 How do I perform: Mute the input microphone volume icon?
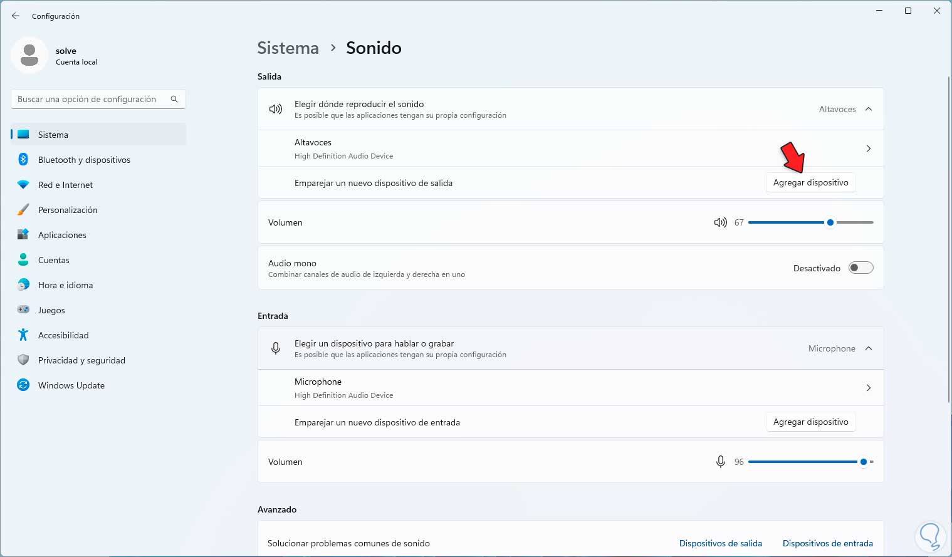[x=721, y=462]
